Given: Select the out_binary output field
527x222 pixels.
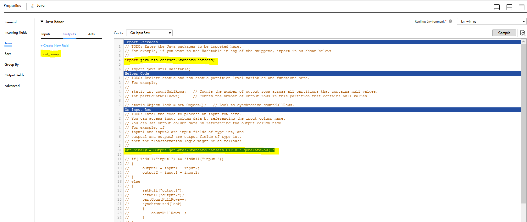Looking at the screenshot, I should (51, 54).
